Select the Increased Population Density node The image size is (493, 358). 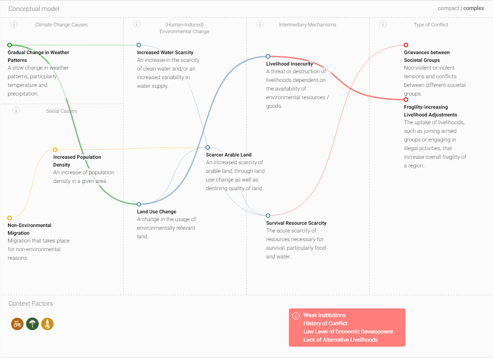tap(55, 150)
